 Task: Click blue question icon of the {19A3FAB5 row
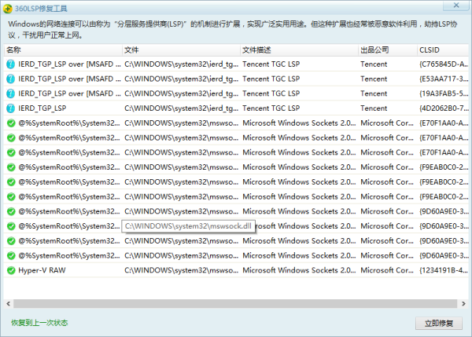11,93
